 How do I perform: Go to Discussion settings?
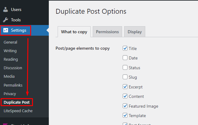(13, 68)
